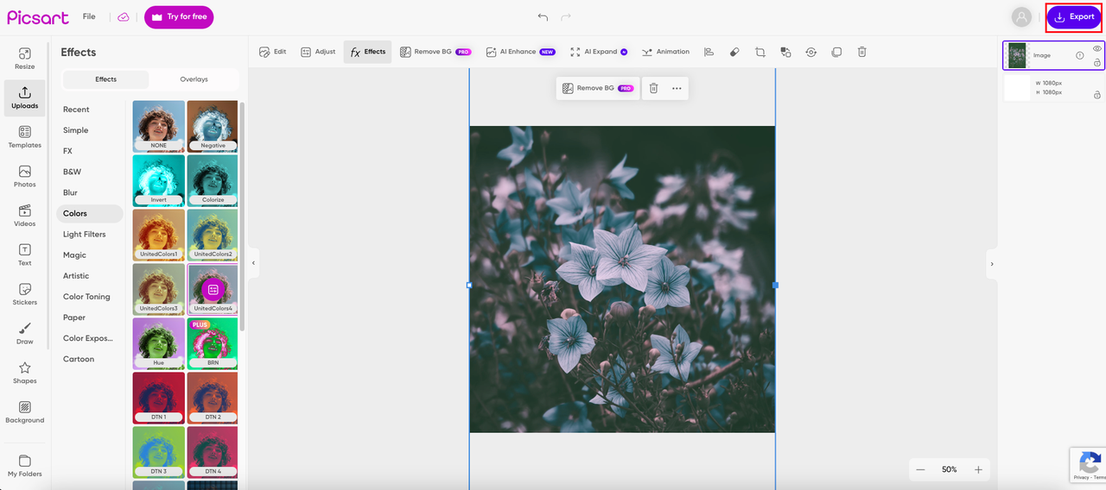Click the Try for free button
Screen dimensions: 1106x490
[x=179, y=17]
